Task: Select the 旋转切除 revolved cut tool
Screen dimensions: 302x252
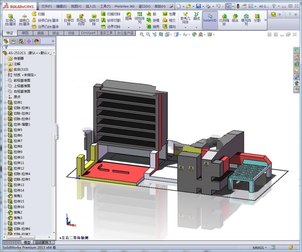Action: 94,20
